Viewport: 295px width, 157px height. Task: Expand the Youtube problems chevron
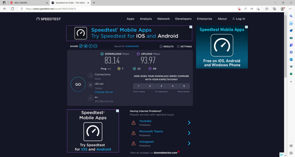[189, 123]
